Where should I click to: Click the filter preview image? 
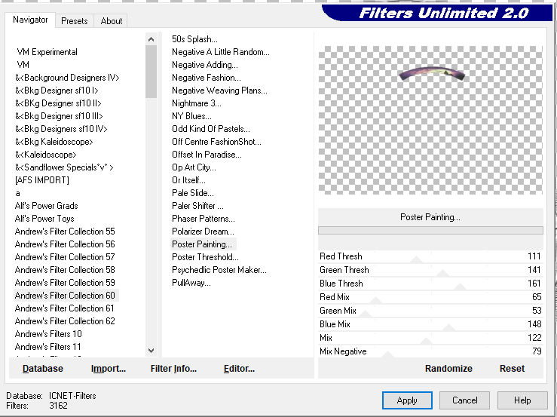point(430,120)
